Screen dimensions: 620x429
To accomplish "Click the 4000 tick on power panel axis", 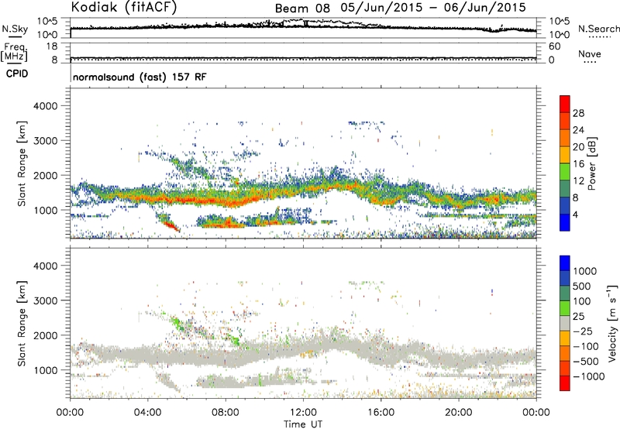I will click(x=46, y=106).
